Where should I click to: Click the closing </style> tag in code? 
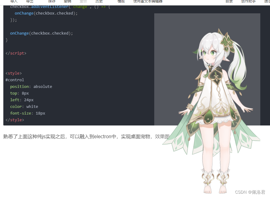point(15,120)
